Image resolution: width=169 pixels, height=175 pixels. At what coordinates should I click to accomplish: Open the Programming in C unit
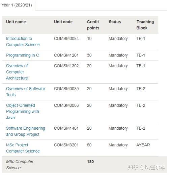[x=23, y=55]
